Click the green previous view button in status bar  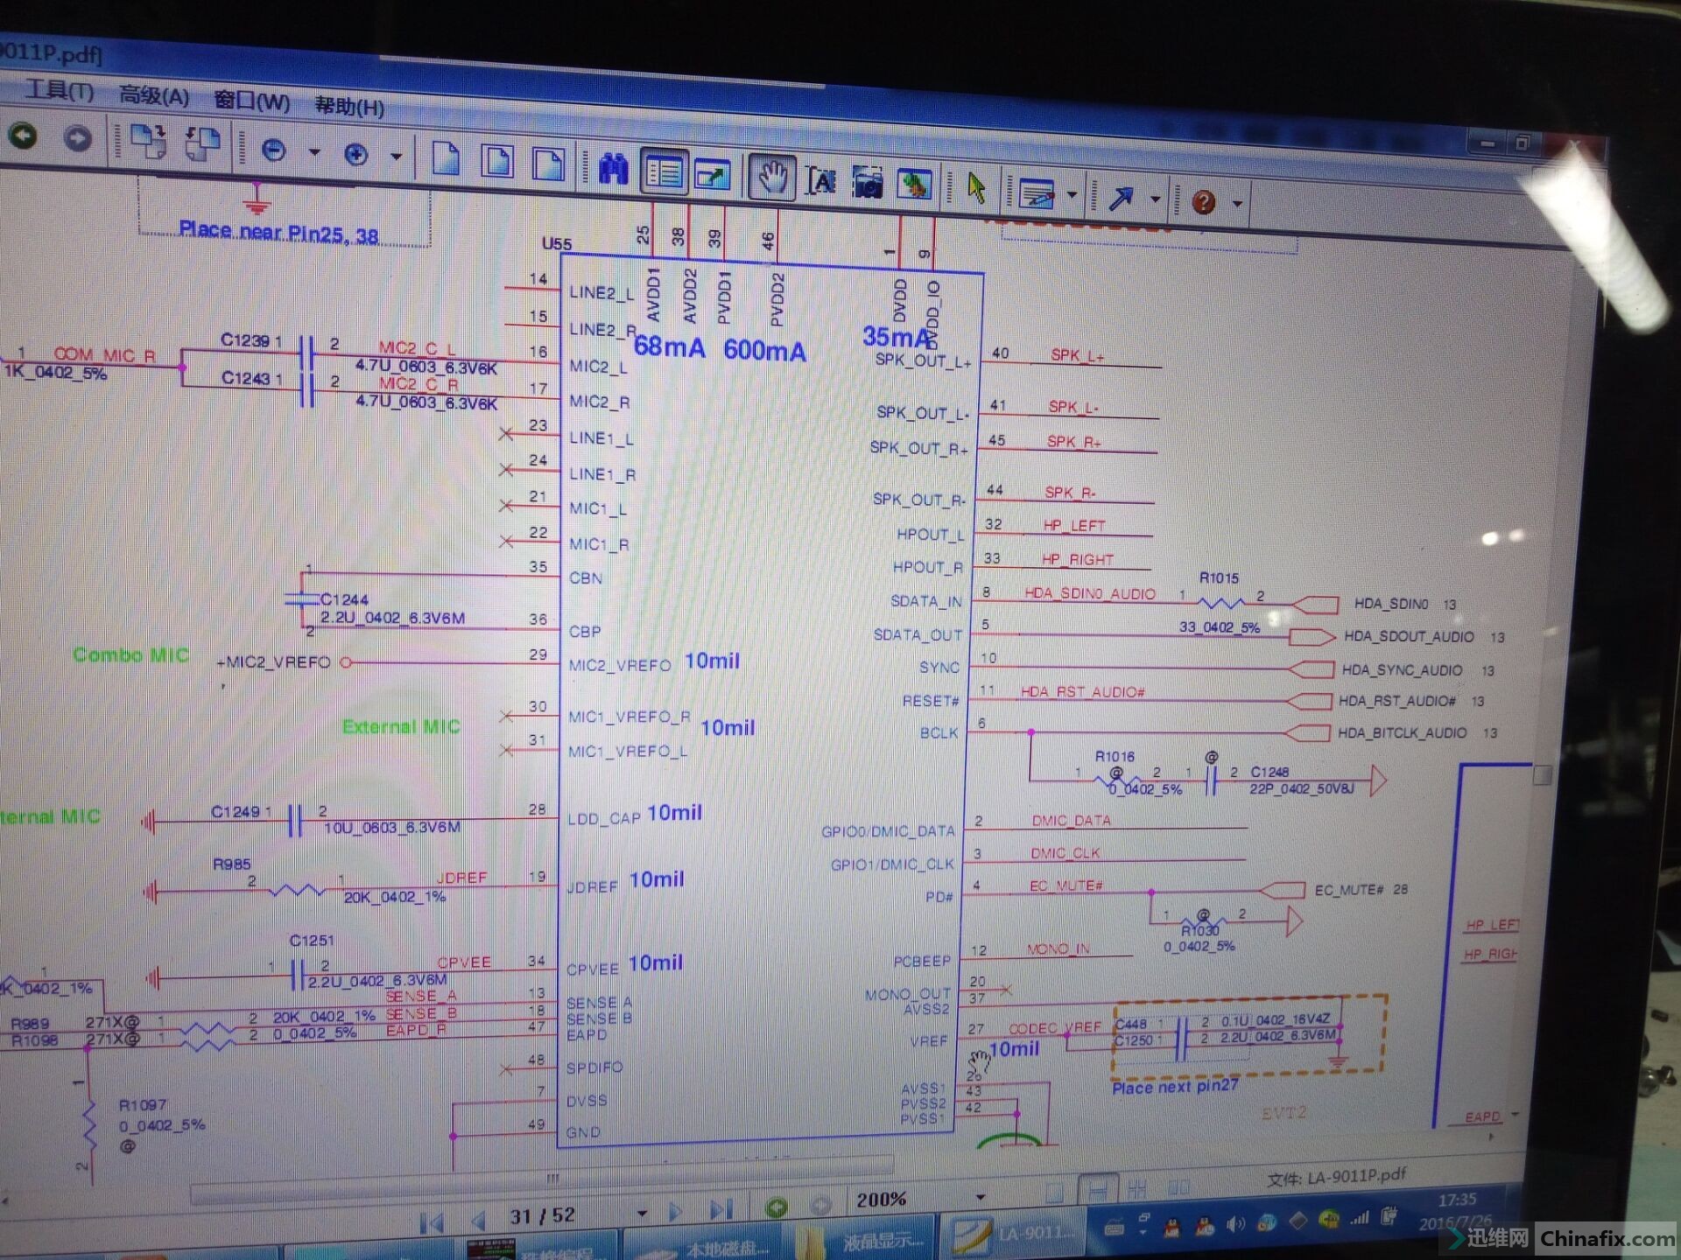coord(776,1207)
